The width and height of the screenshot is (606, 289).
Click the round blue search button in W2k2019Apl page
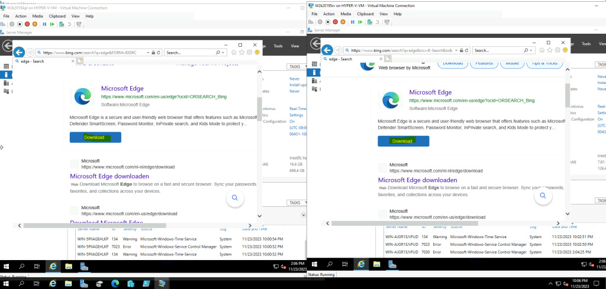234,198
